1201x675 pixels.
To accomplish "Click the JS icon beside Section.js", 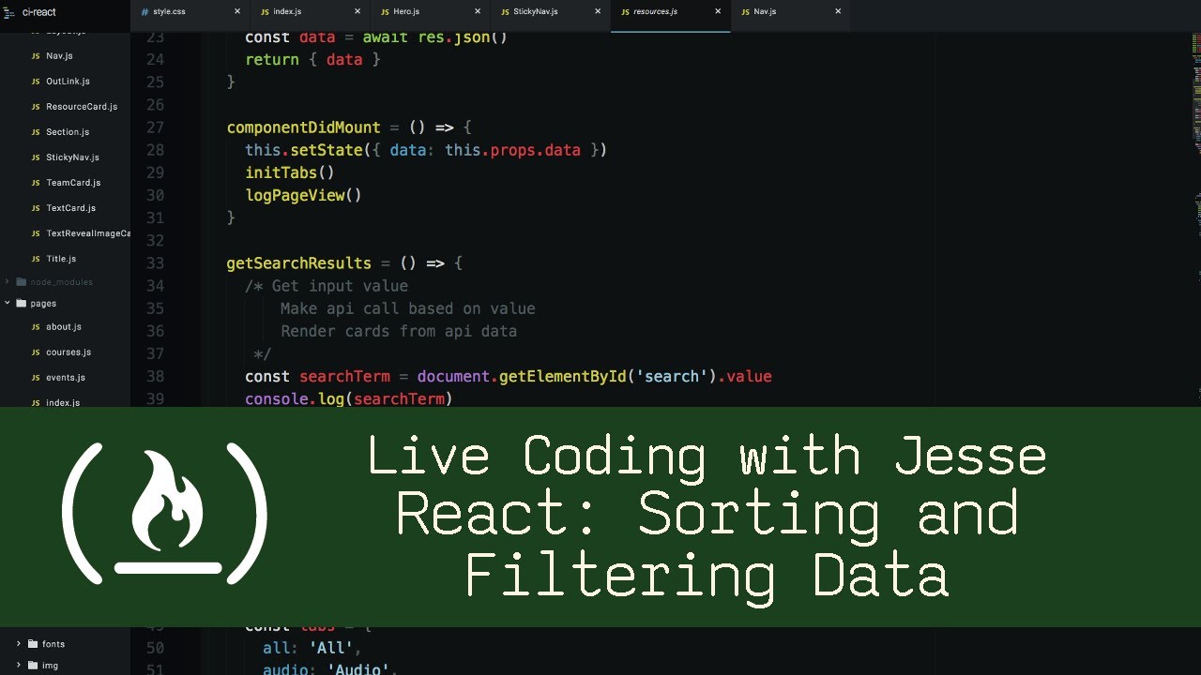I will point(36,132).
